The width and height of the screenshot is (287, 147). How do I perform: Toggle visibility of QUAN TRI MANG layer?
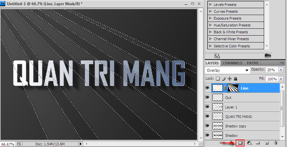coord(207,116)
